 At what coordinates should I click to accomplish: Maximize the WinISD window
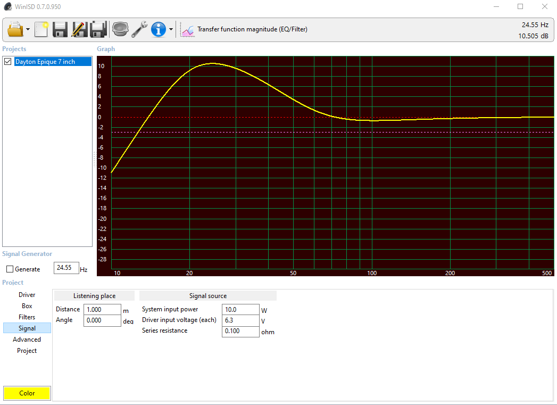point(520,6)
